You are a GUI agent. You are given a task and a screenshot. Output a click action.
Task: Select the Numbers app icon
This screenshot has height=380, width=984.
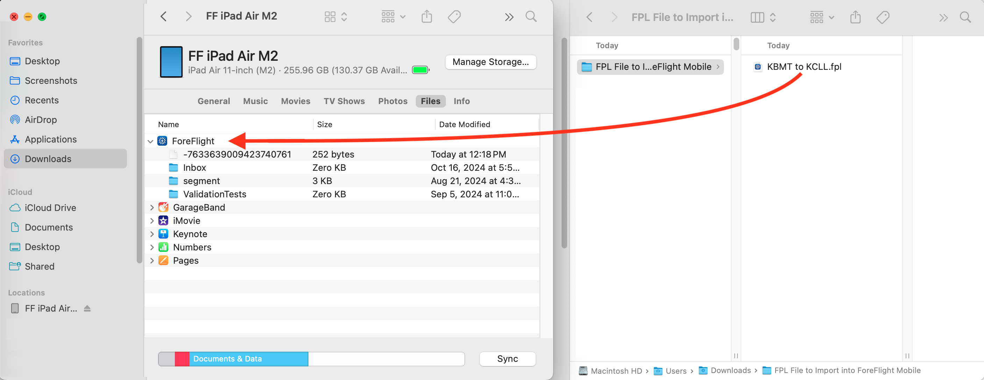pos(163,247)
